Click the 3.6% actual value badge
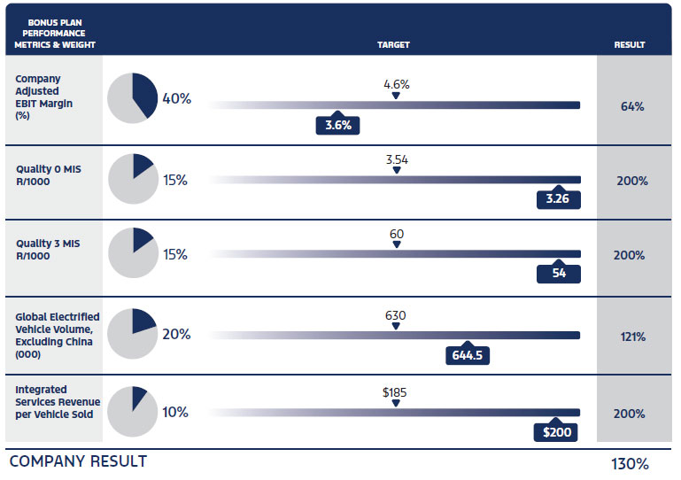 tap(338, 125)
